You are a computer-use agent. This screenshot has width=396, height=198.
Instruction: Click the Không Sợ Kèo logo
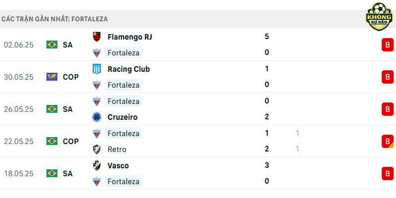[379, 17]
